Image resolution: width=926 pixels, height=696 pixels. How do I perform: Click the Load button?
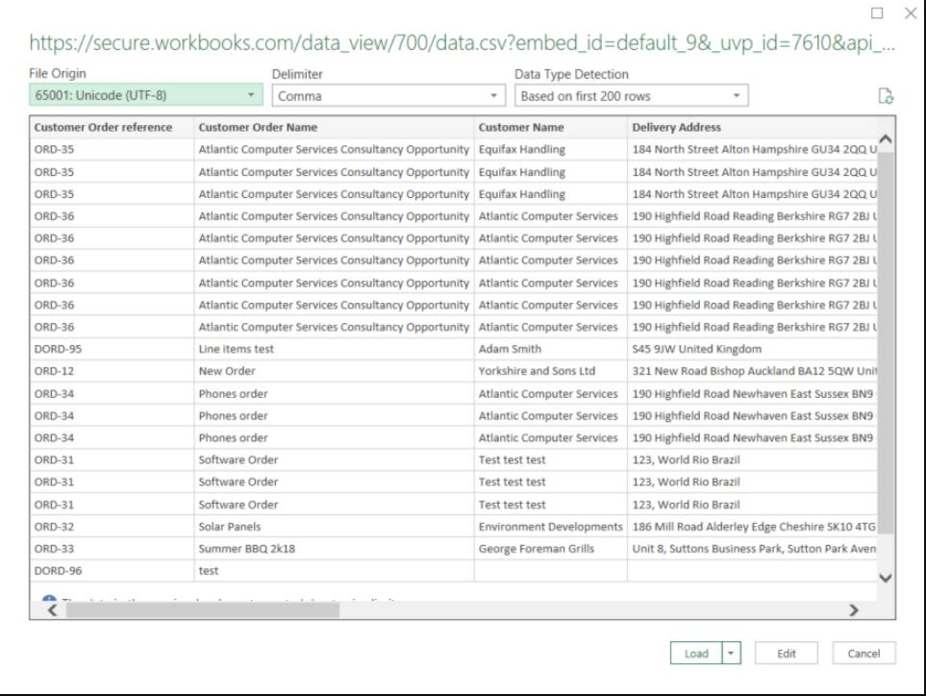[x=695, y=653]
